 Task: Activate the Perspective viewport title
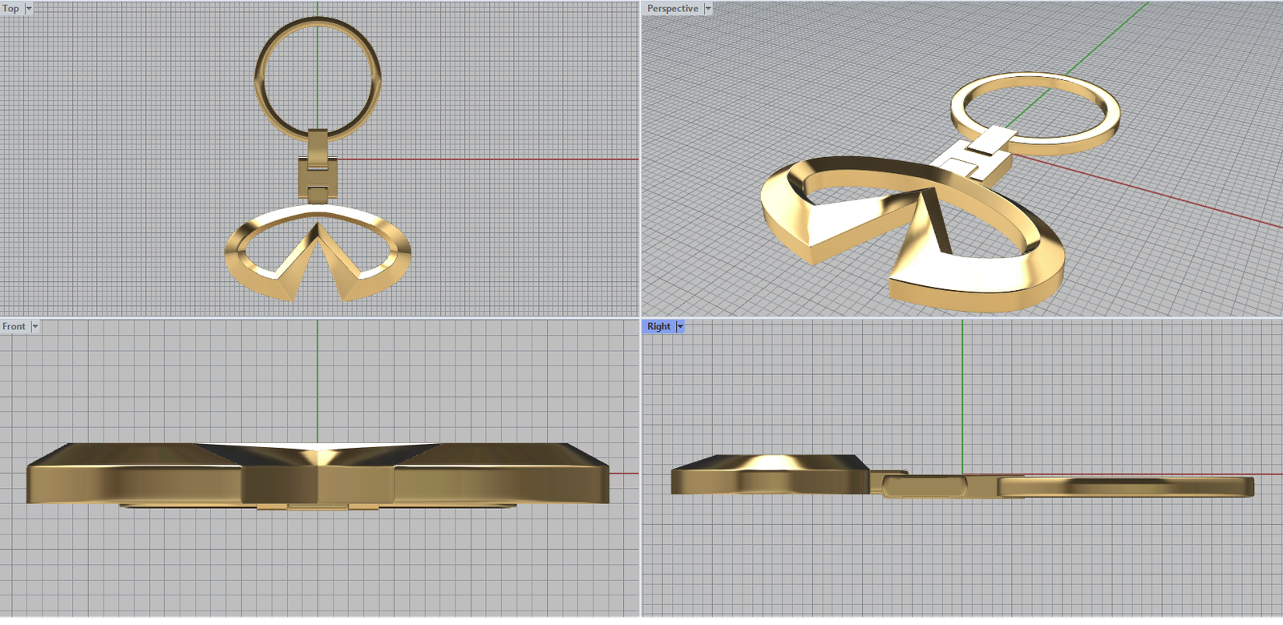tap(672, 9)
